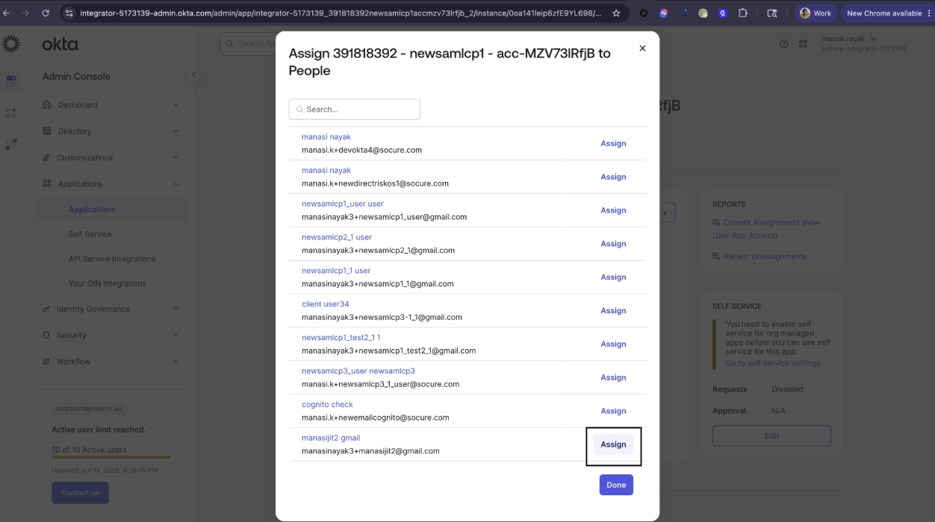
Task: Assign newsamlcp1_1 user
Action: pos(613,277)
